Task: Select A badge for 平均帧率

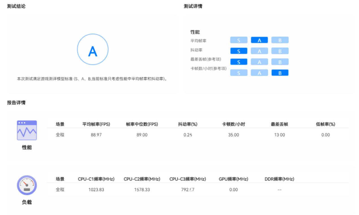Action: tap(259, 40)
